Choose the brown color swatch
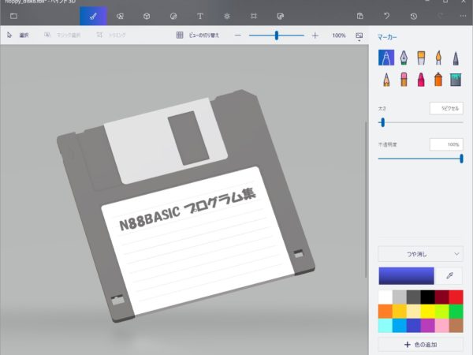 456,325
